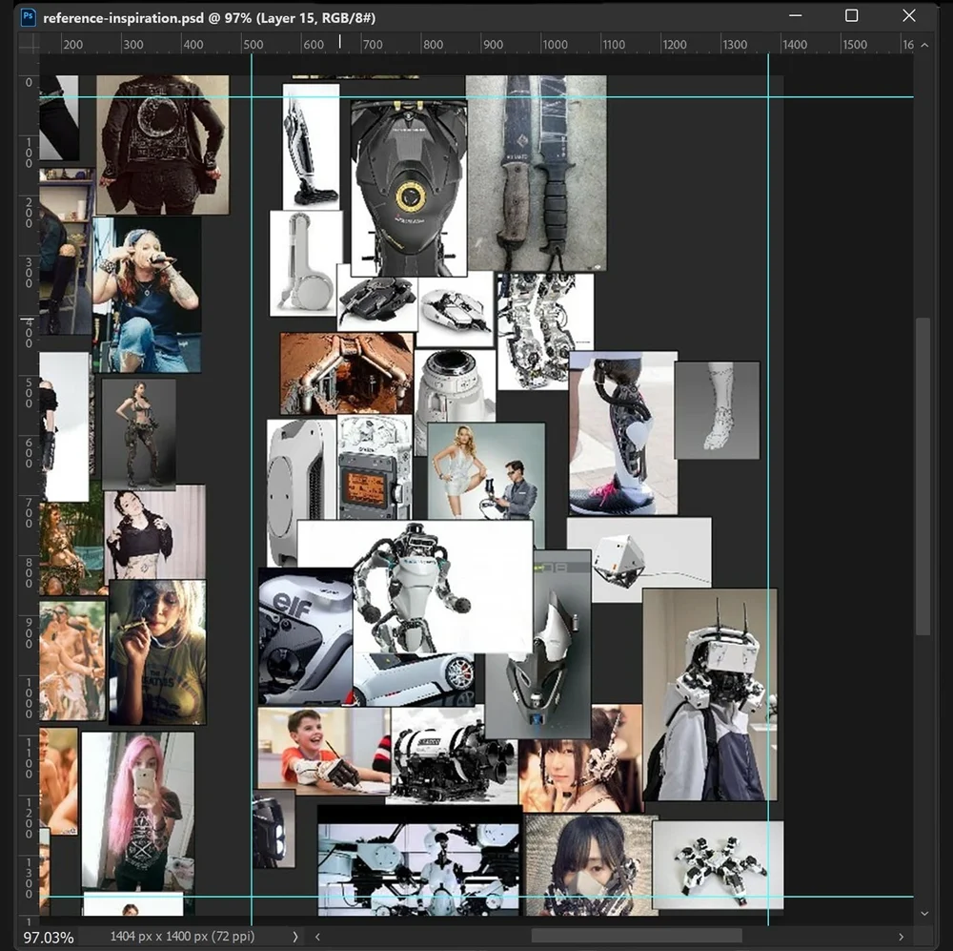Click the elf motorcycle engine image
This screenshot has width=953, height=951.
point(305,636)
